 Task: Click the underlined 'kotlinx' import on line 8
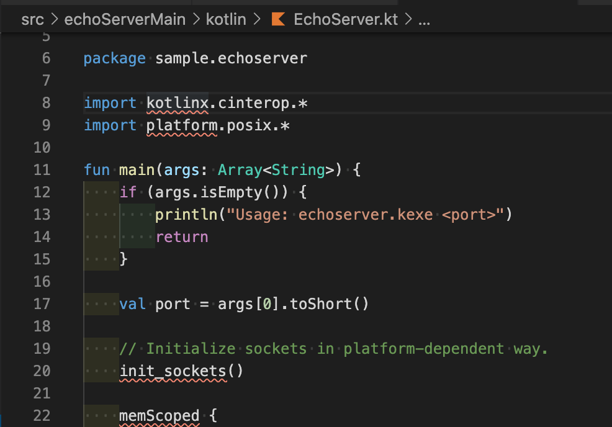coord(177,103)
